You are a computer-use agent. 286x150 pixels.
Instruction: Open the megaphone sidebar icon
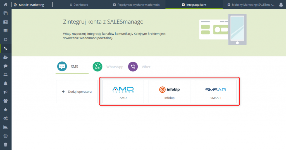6,92
